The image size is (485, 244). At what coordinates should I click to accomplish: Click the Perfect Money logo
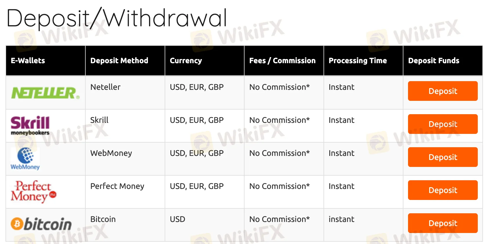[x=33, y=191]
